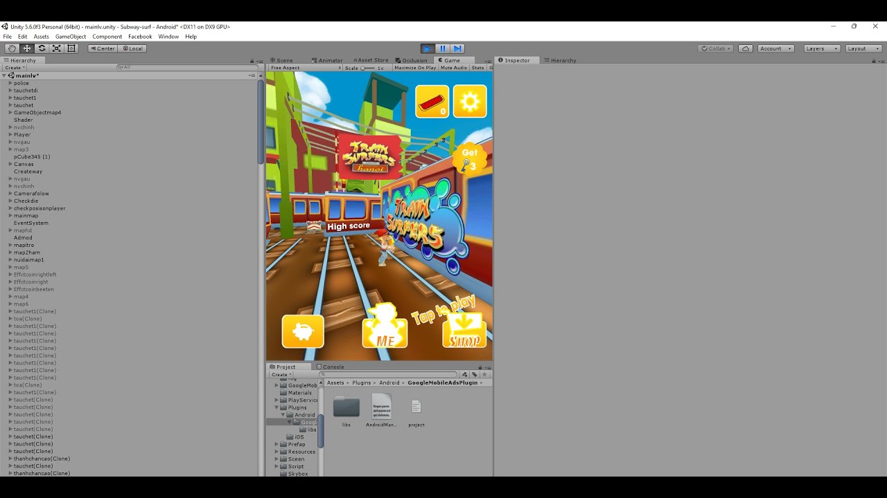Toggle Stats in Game view

click(477, 68)
